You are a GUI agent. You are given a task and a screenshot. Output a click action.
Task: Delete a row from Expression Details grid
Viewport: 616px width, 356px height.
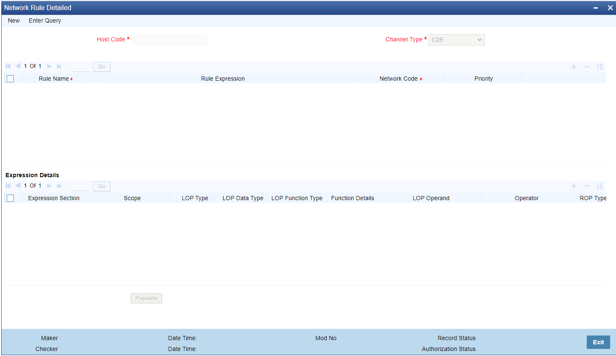pyautogui.click(x=587, y=186)
